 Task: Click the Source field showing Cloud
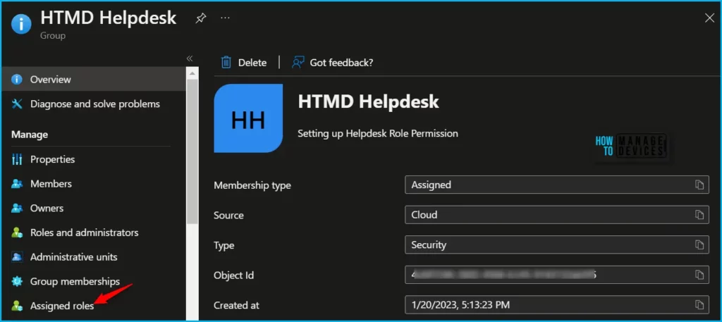coord(557,215)
